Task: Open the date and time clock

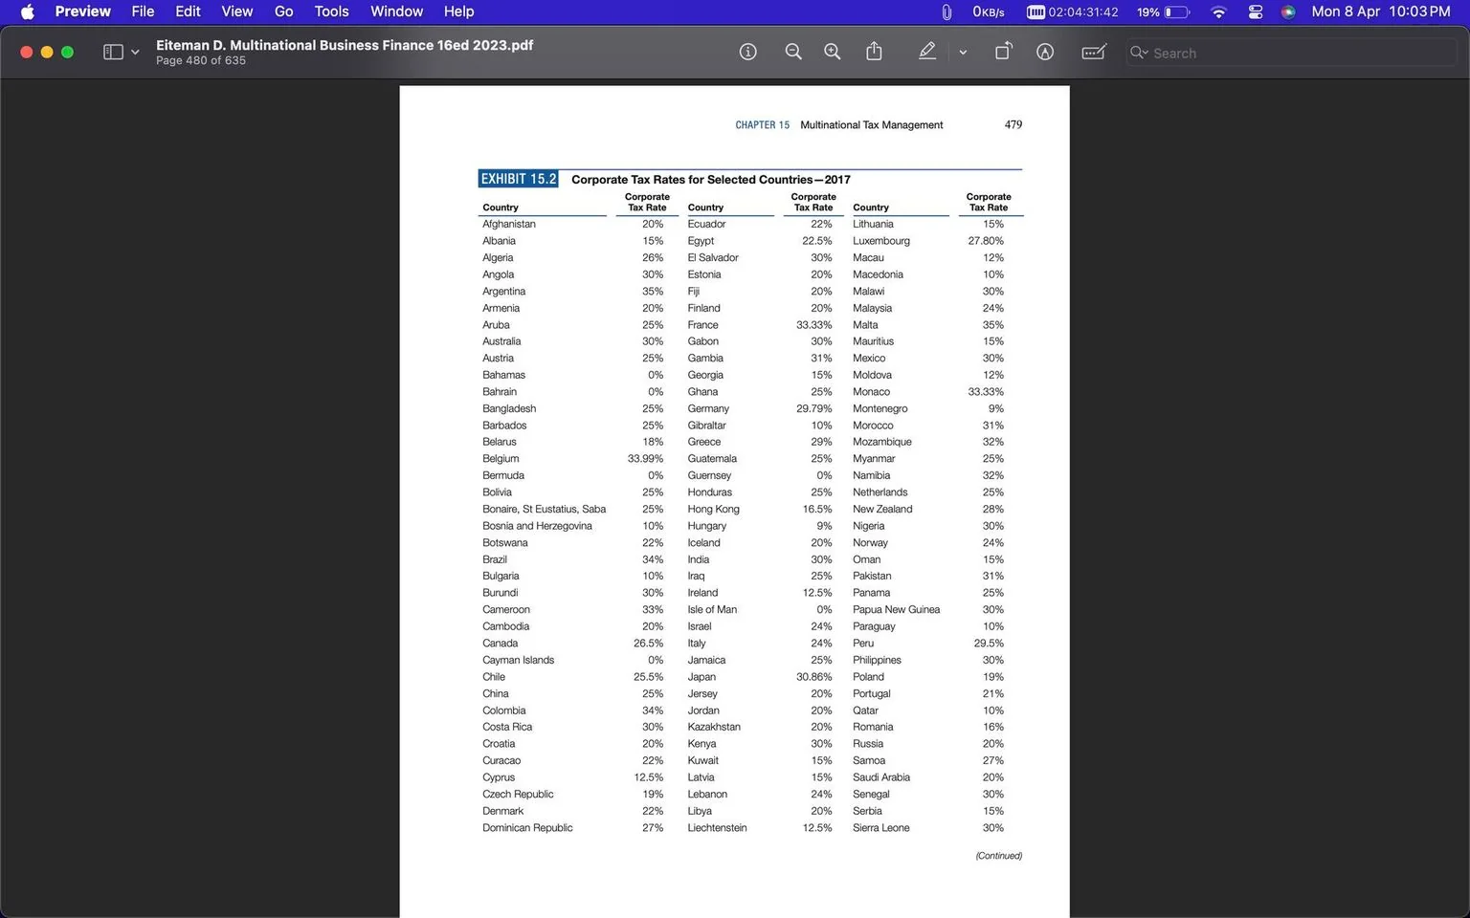Action: [1381, 11]
